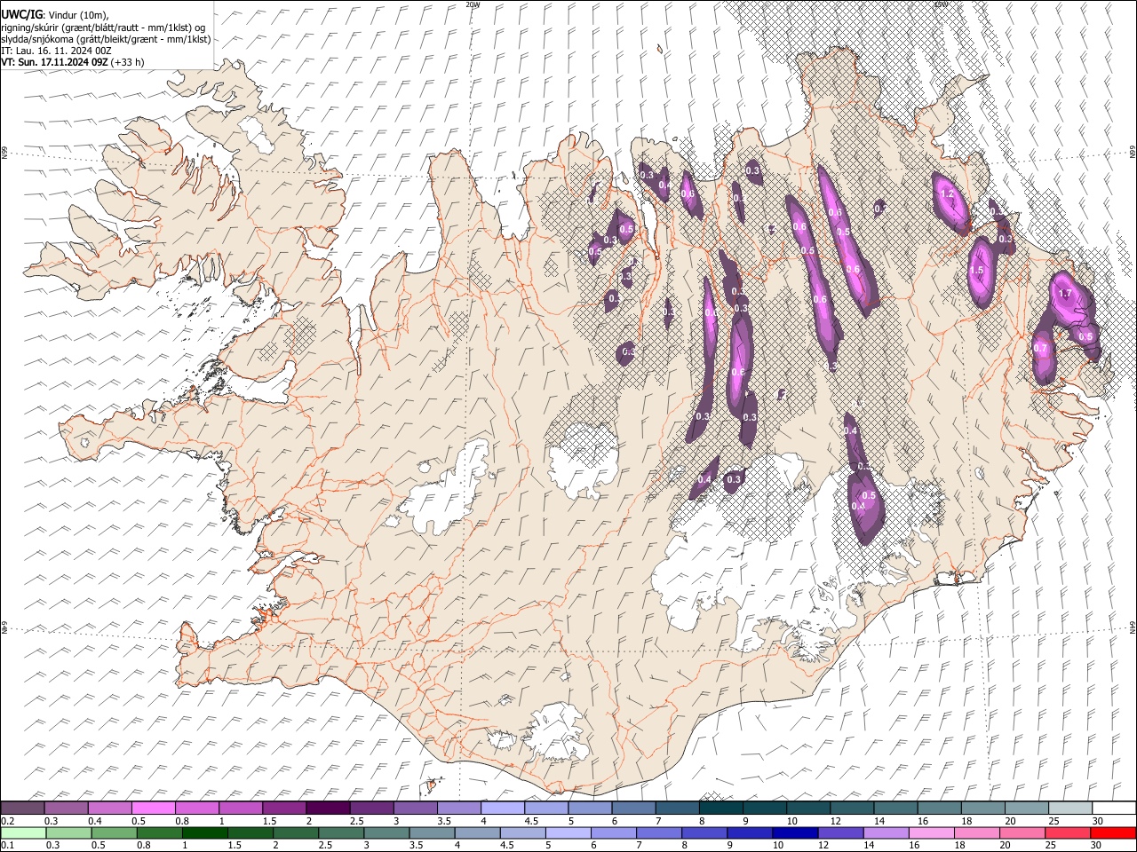The image size is (1137, 852).
Task: Click the light lavender 4 swatch in upper legend
Action: pyautogui.click(x=503, y=808)
